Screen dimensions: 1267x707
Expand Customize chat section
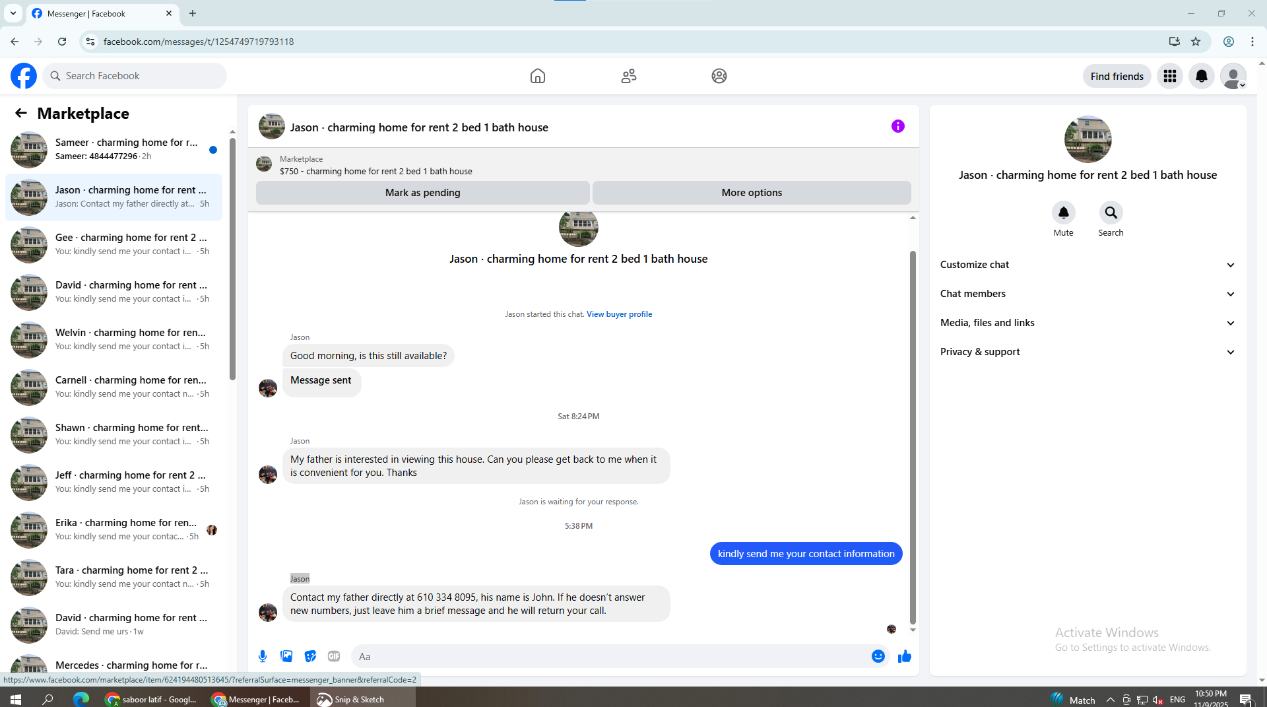1088,265
